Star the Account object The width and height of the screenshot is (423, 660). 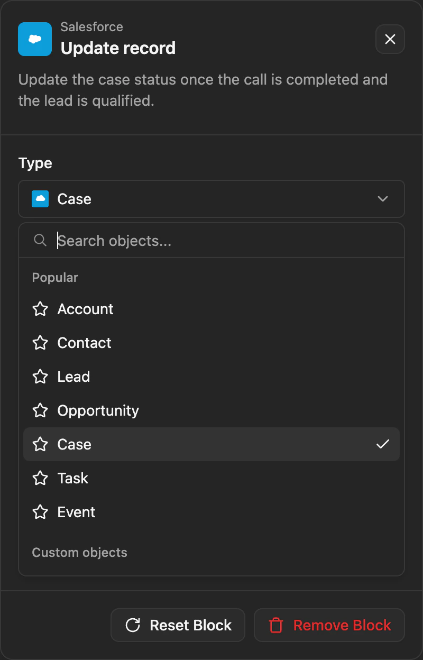click(x=40, y=309)
